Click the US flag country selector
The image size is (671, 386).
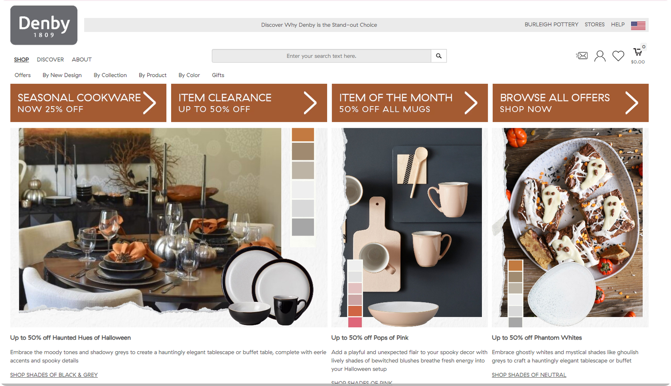(638, 26)
